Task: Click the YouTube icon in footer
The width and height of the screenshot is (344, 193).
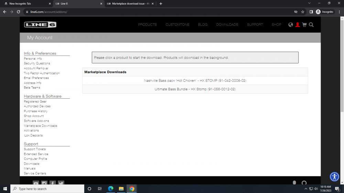Action: [x=36, y=183]
